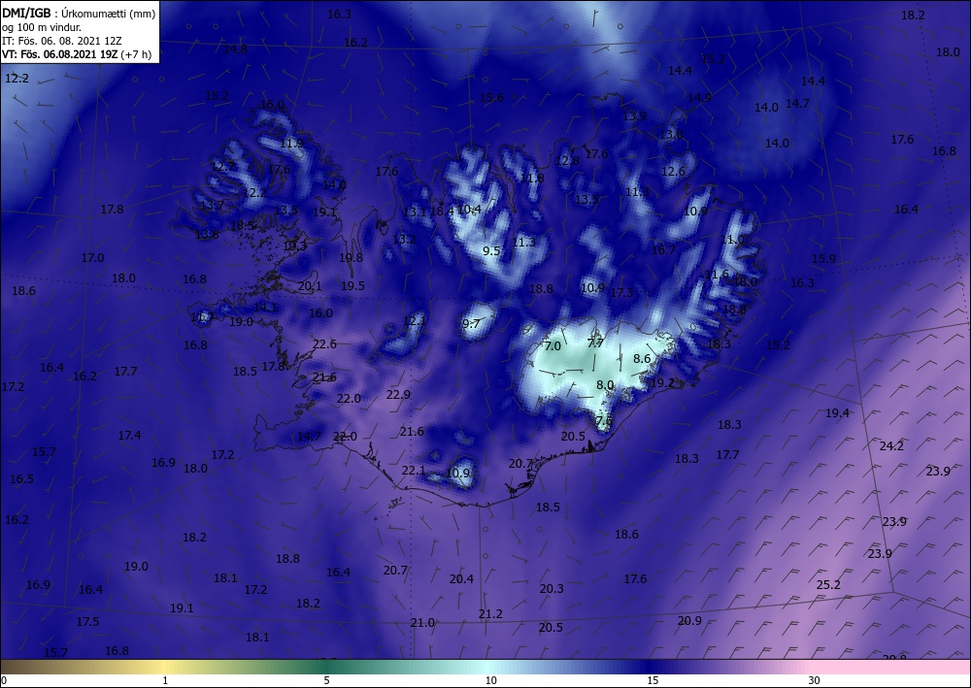Click the map value 13.7
This screenshot has height=688, width=971.
click(x=212, y=206)
